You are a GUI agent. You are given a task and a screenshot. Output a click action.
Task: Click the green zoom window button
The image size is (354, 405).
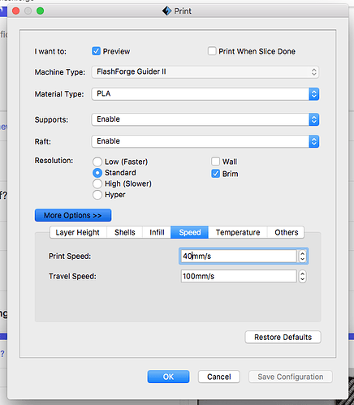[41, 11]
